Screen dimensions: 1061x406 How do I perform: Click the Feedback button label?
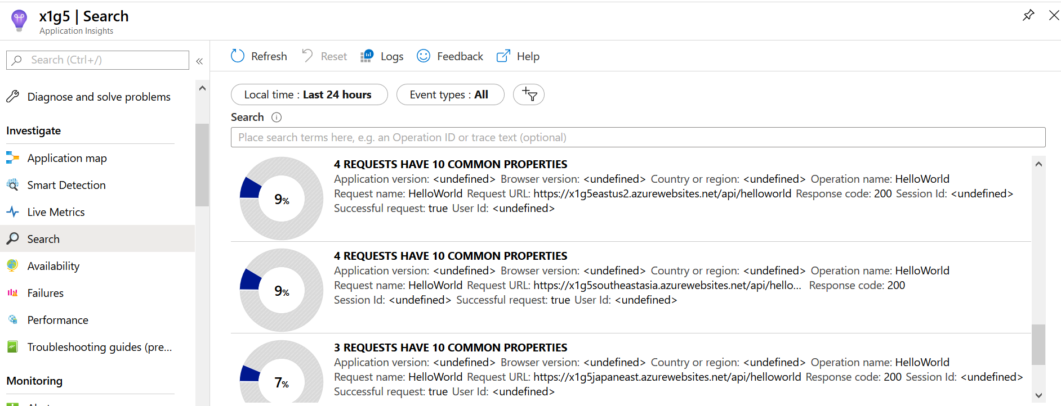click(460, 56)
